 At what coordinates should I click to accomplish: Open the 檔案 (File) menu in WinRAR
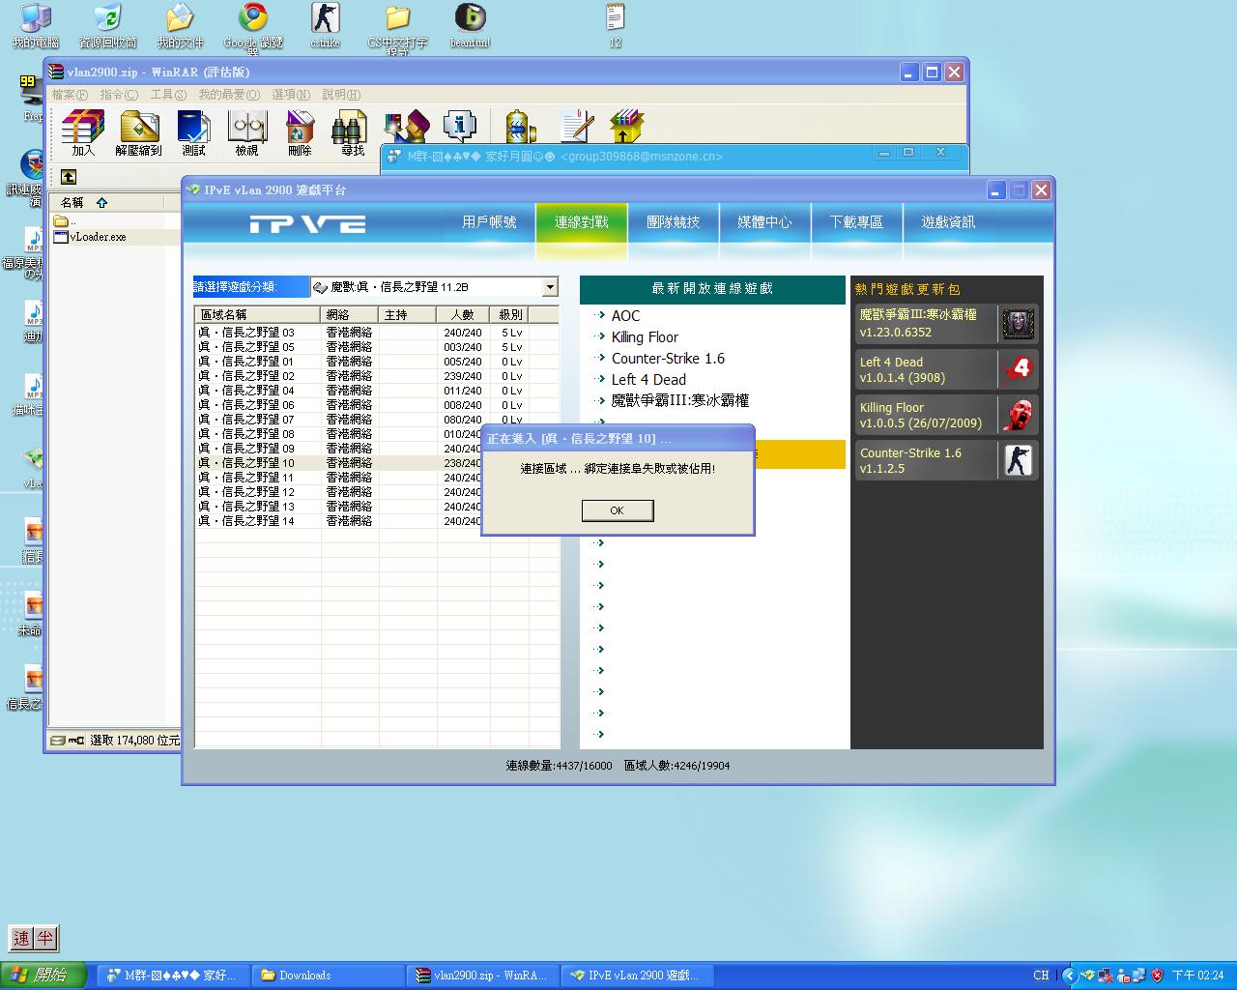(x=69, y=95)
